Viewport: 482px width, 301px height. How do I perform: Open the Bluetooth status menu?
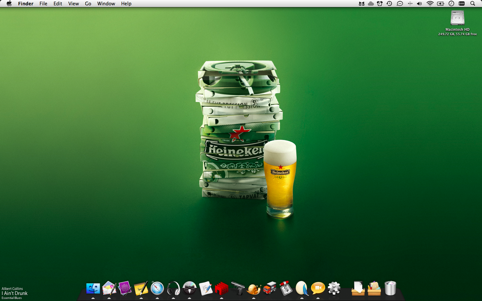410,4
